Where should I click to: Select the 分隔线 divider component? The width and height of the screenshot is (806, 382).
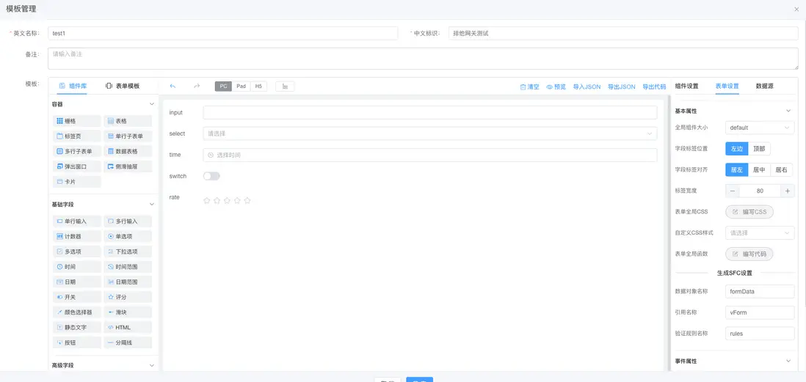[128, 342]
